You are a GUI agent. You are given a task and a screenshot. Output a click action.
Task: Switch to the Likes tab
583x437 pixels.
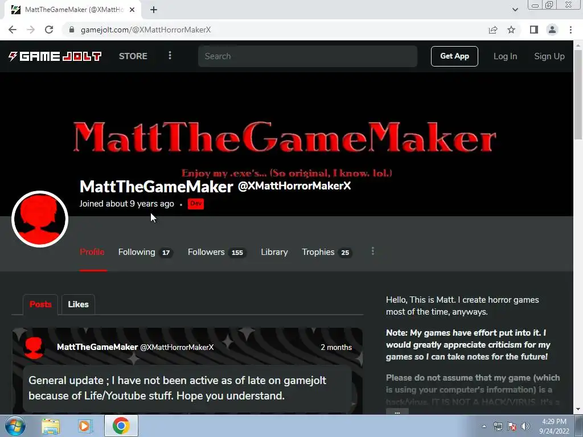pos(78,304)
